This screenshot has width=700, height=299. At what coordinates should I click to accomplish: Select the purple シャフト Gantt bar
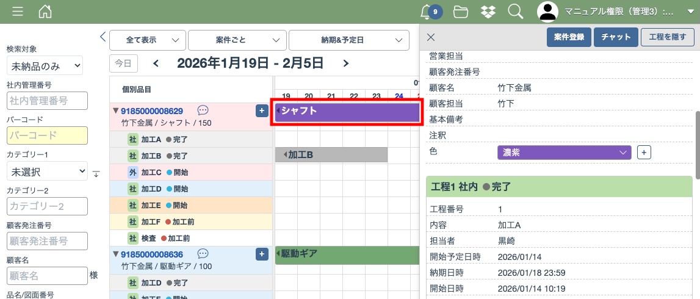click(347, 112)
